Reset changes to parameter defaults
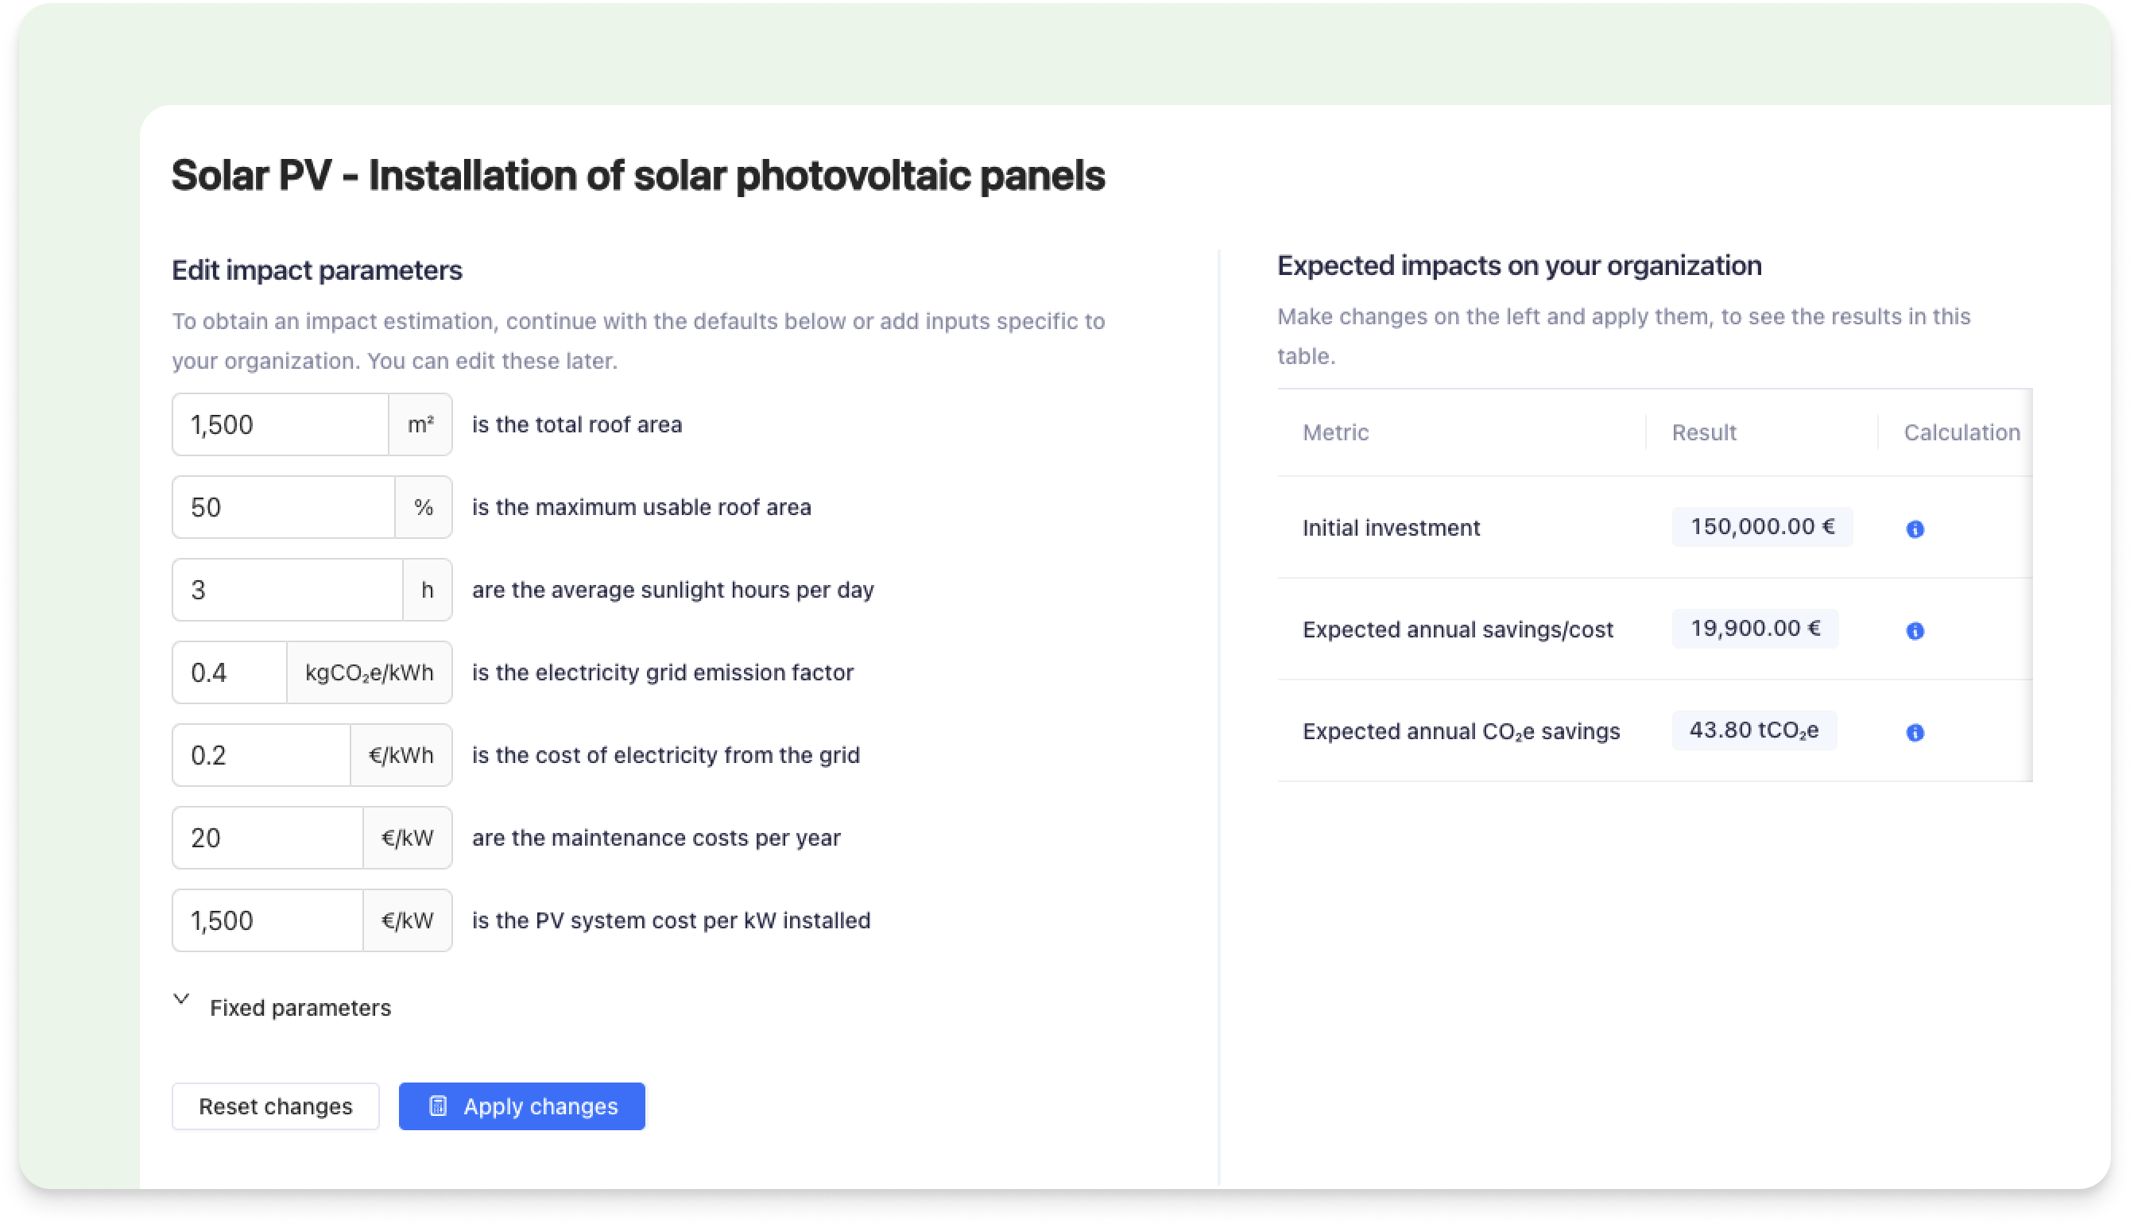 point(276,1106)
